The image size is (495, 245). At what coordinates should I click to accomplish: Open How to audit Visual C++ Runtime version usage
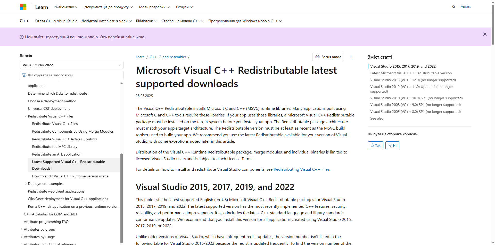(70, 176)
